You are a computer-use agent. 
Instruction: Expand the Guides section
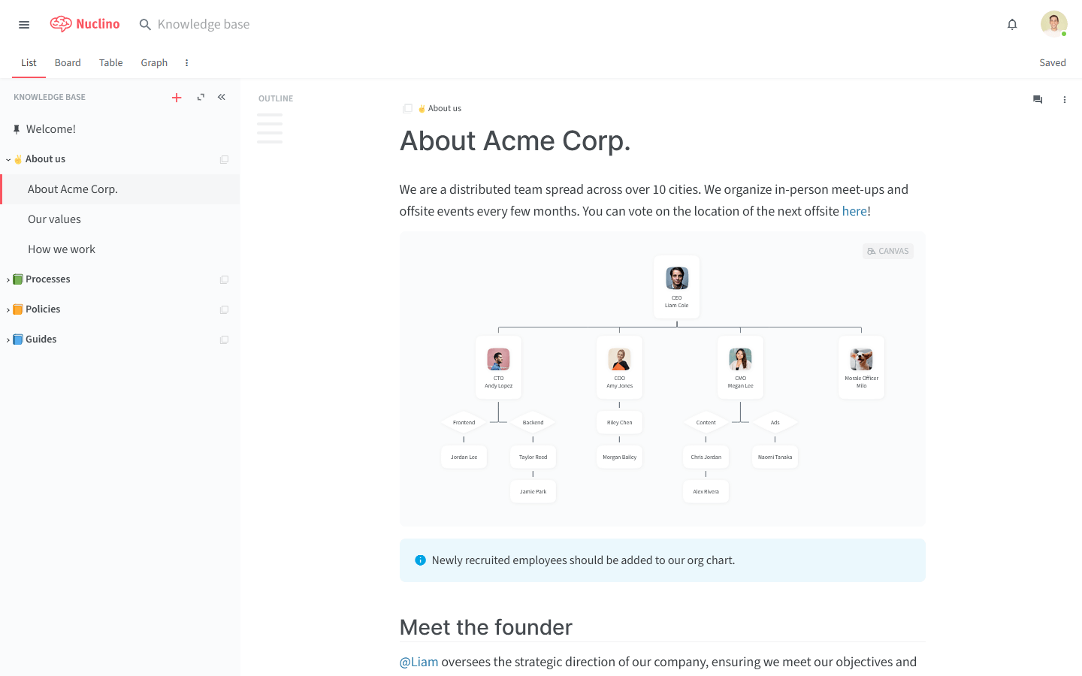(x=9, y=339)
